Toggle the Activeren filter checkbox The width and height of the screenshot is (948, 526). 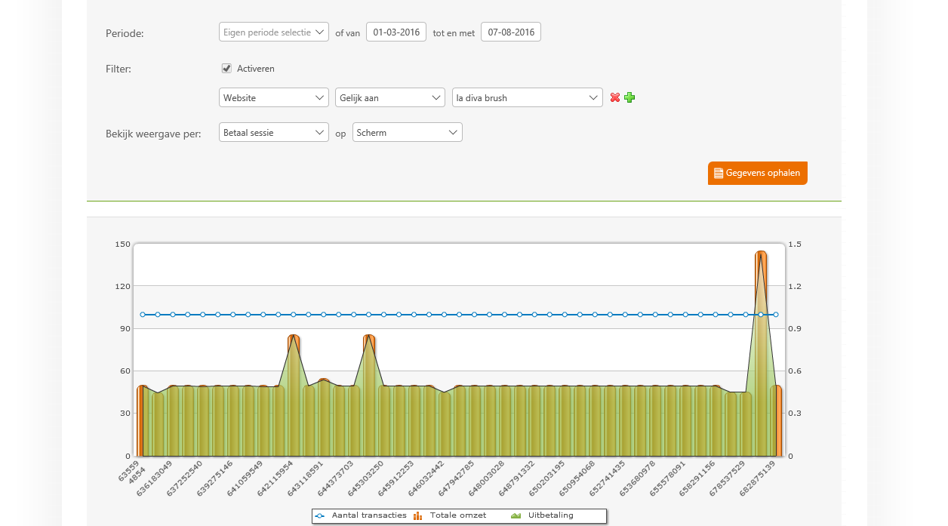pyautogui.click(x=226, y=69)
